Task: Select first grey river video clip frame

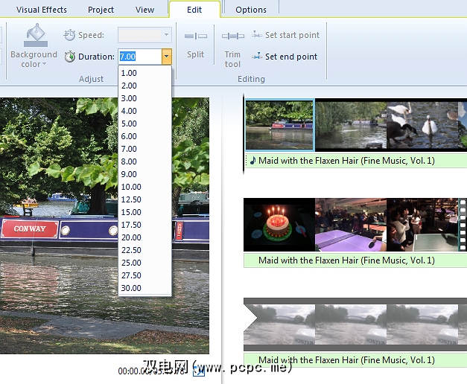Action: (279, 324)
